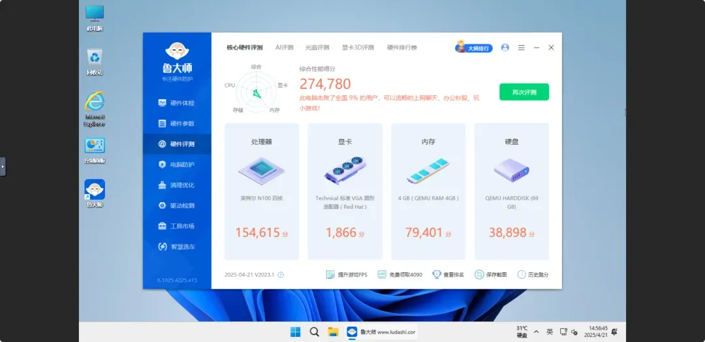Open the taskbar clock and date

(x=595, y=332)
